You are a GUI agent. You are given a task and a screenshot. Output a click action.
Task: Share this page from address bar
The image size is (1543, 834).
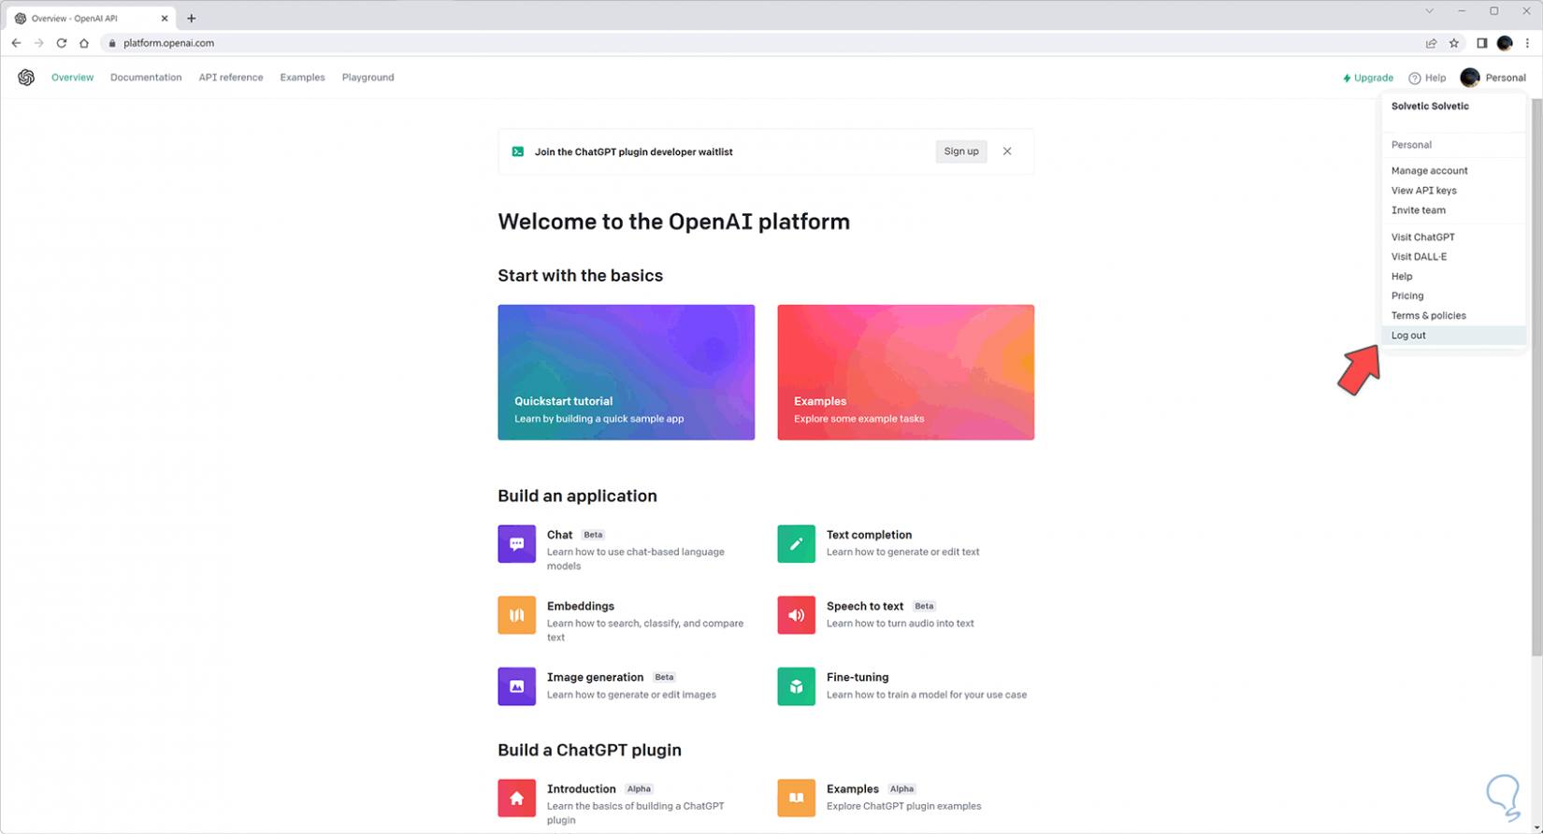click(1431, 43)
